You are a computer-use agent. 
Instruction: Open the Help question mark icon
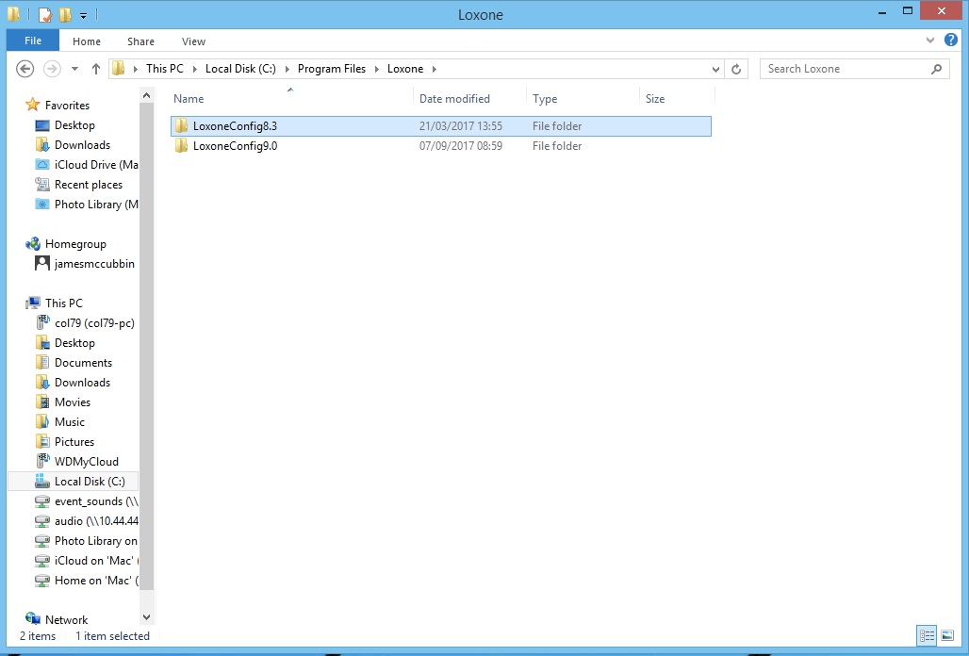click(x=951, y=41)
